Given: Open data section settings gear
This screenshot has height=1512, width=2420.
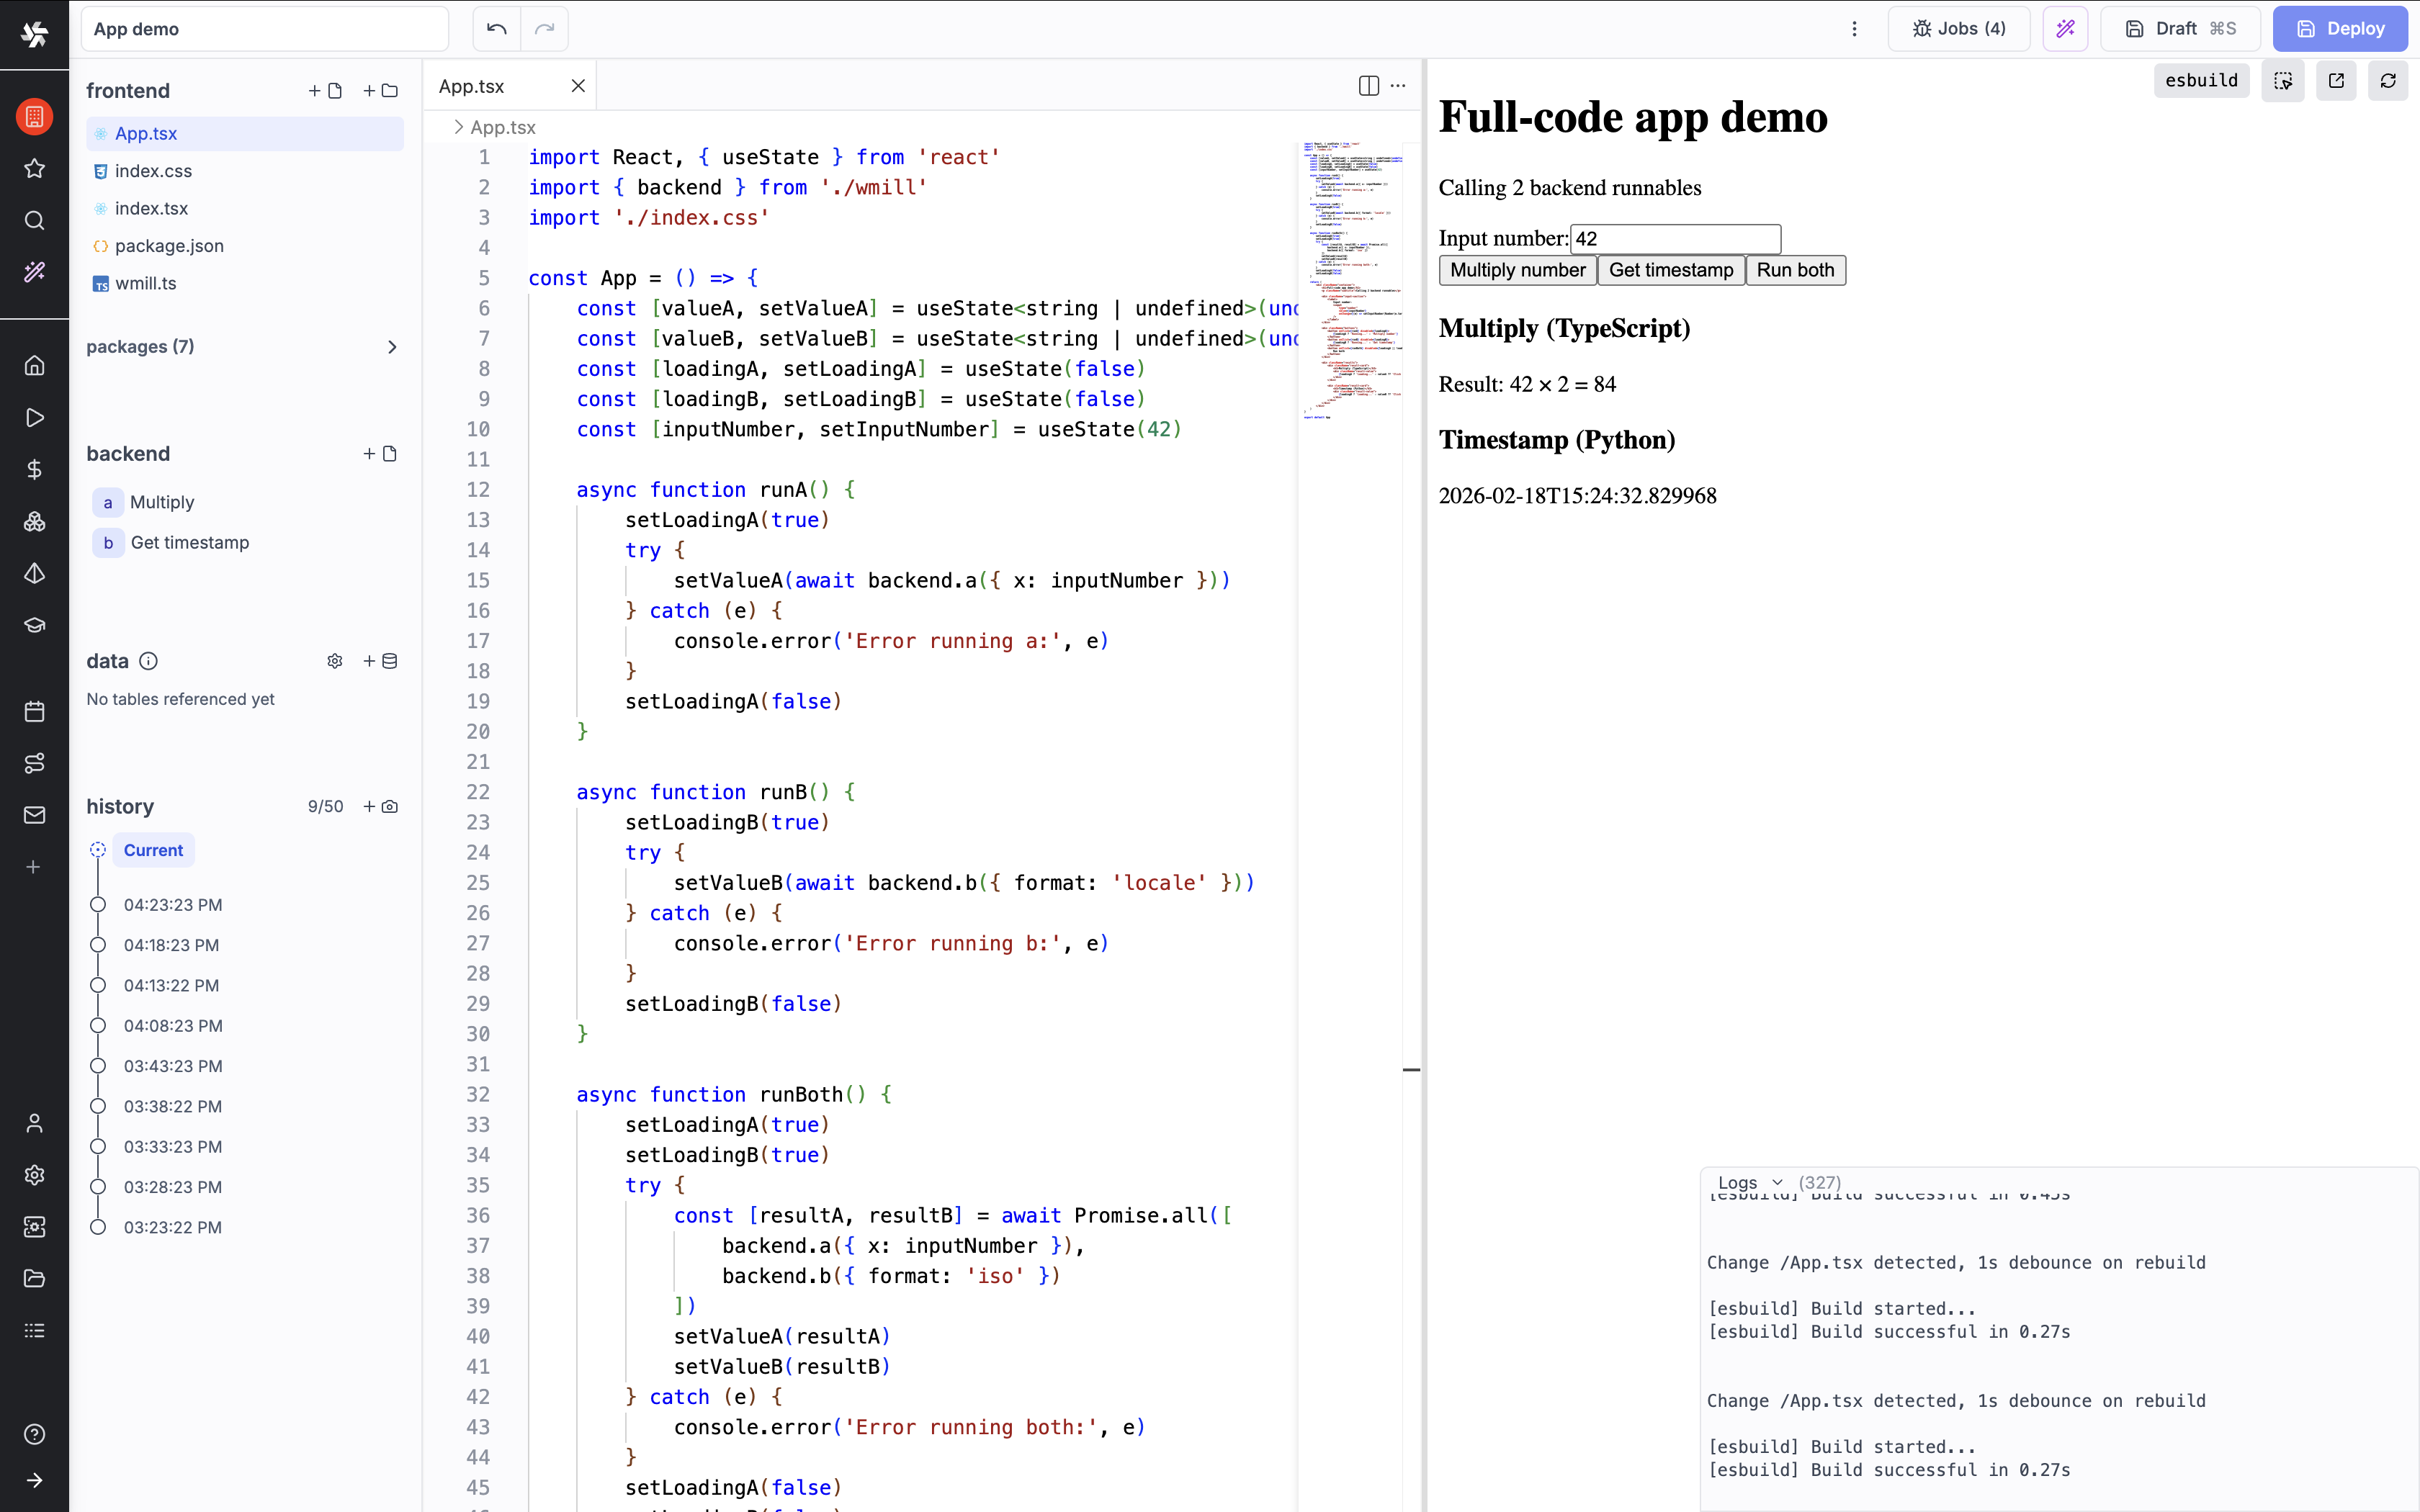Looking at the screenshot, I should pyautogui.click(x=335, y=661).
